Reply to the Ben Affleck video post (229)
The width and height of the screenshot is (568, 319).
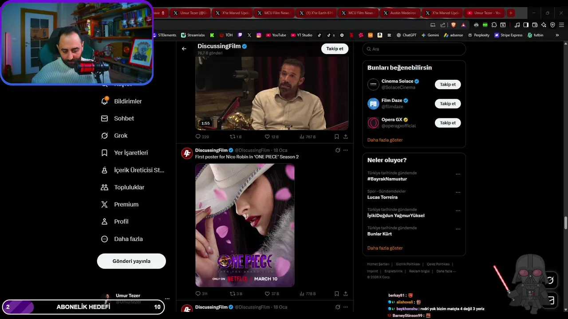point(202,137)
